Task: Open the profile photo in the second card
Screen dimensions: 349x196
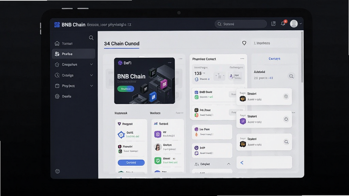Action: pyautogui.click(x=158, y=147)
